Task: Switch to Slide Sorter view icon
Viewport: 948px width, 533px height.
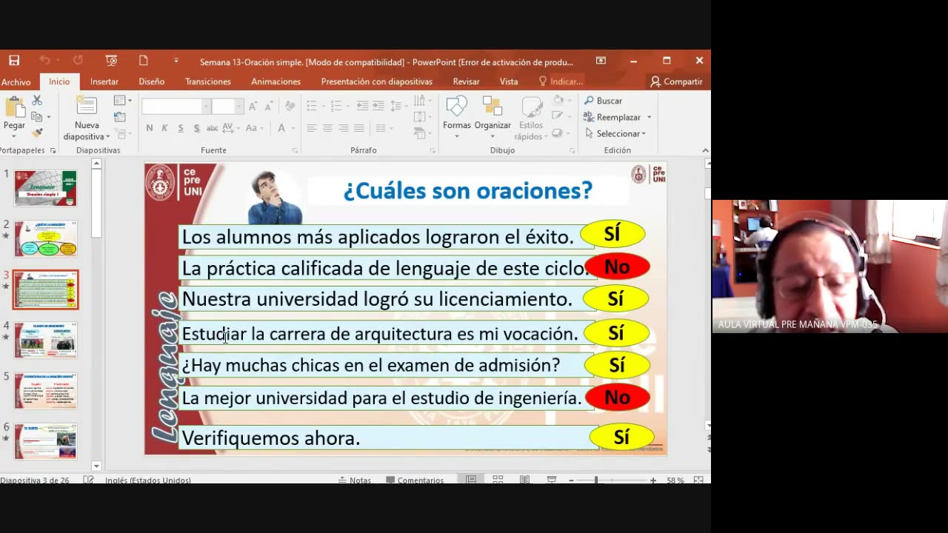Action: tap(498, 480)
